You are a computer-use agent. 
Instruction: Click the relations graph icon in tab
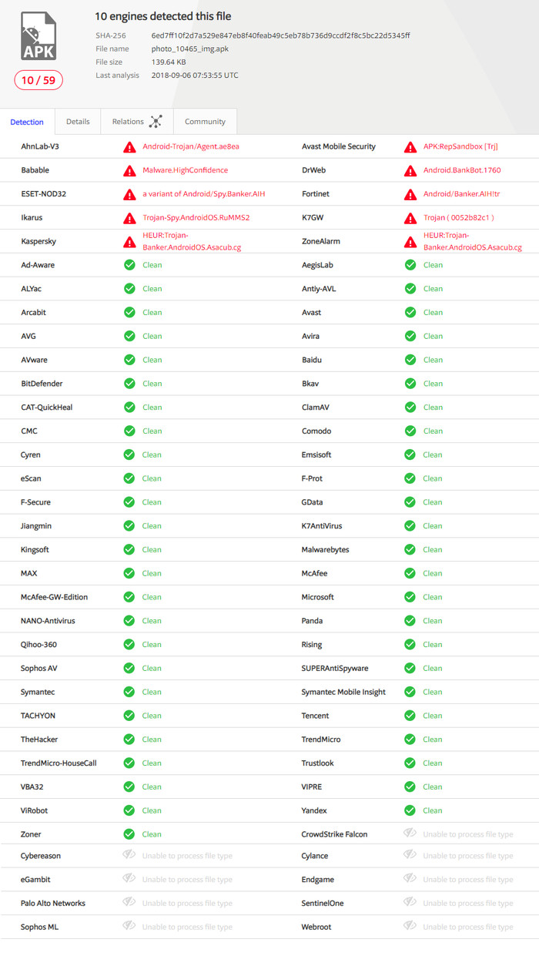(156, 122)
